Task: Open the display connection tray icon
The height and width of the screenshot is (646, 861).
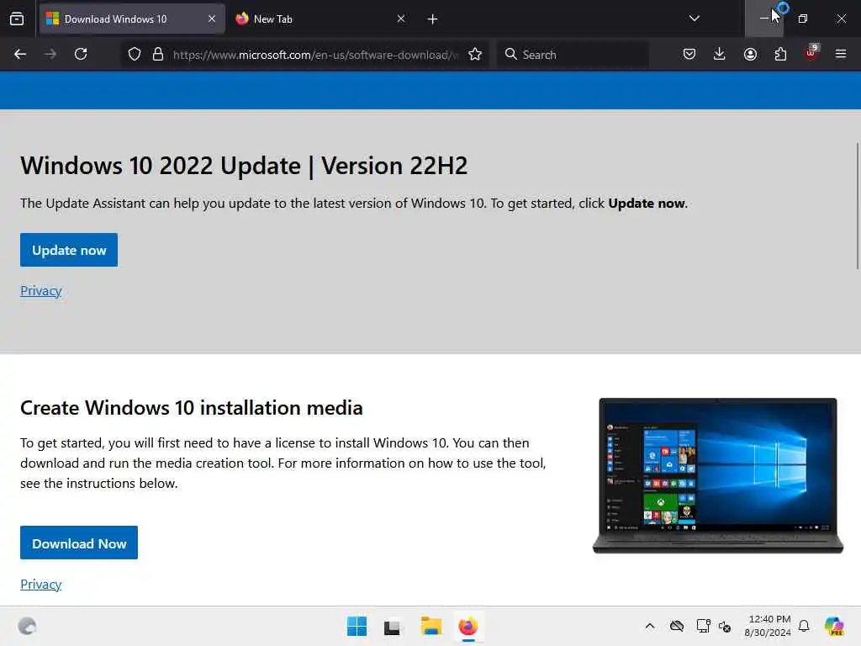Action: [703, 626]
